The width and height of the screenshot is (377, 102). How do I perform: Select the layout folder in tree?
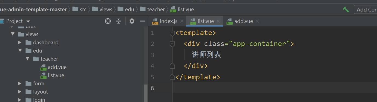coord(37,92)
